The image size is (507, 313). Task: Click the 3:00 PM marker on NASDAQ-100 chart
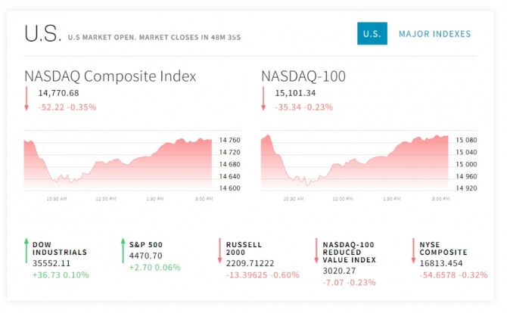pyautogui.click(x=440, y=199)
